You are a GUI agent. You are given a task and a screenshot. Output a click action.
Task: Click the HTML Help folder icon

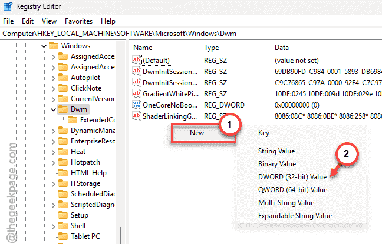(63, 173)
